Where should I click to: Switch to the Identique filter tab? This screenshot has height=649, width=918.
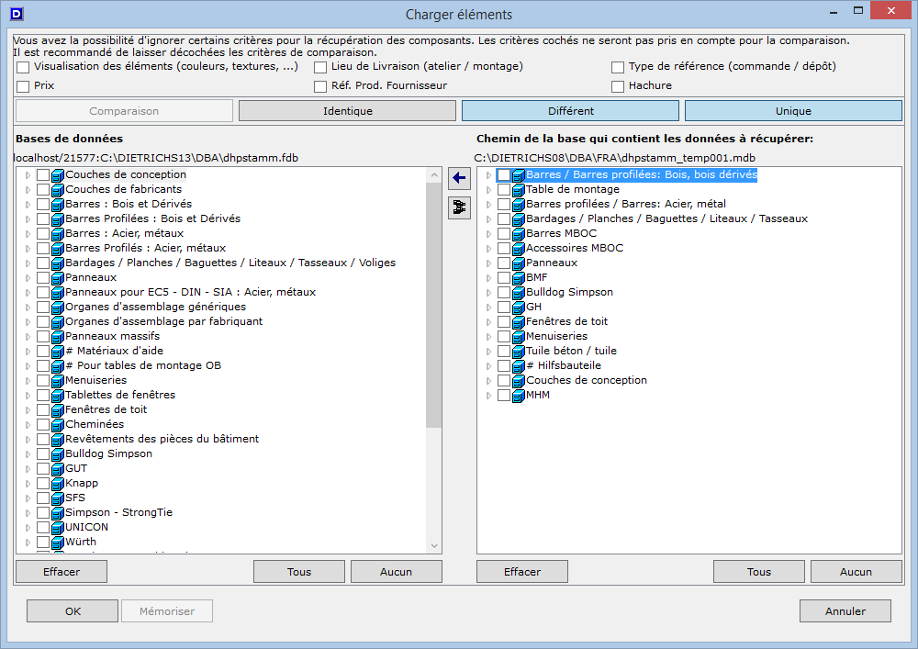click(347, 111)
